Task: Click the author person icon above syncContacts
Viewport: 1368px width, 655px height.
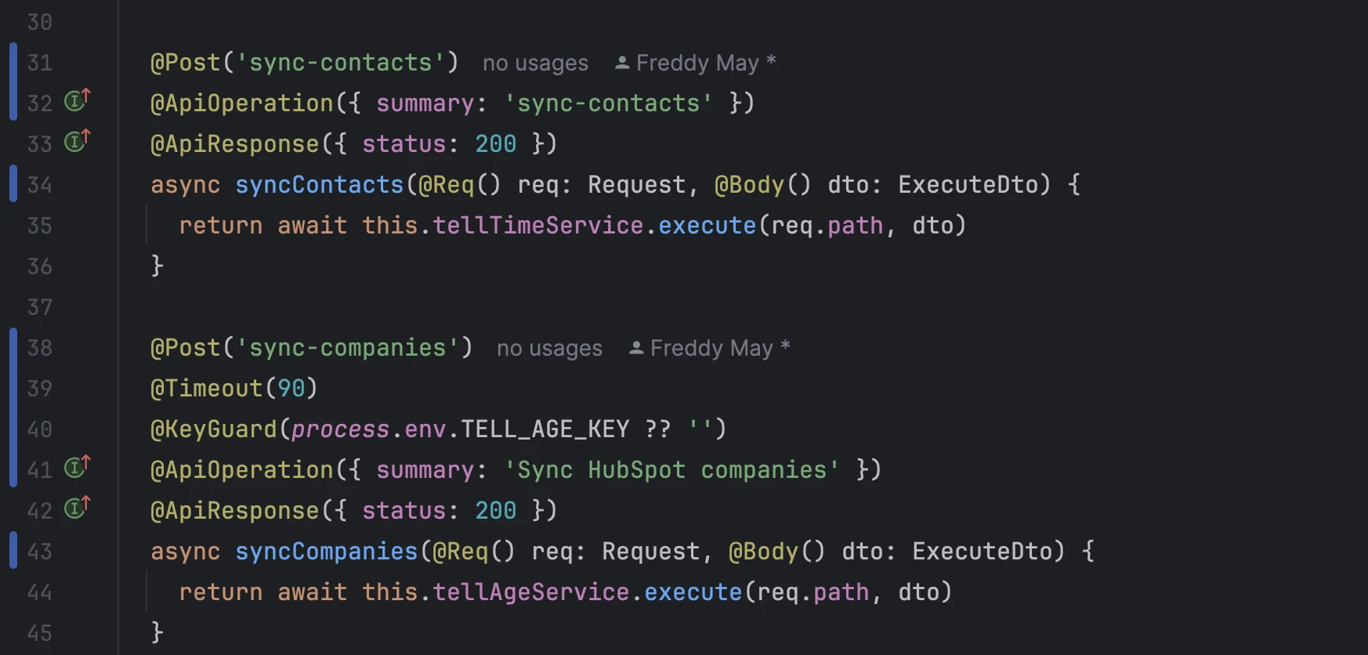Action: 622,63
